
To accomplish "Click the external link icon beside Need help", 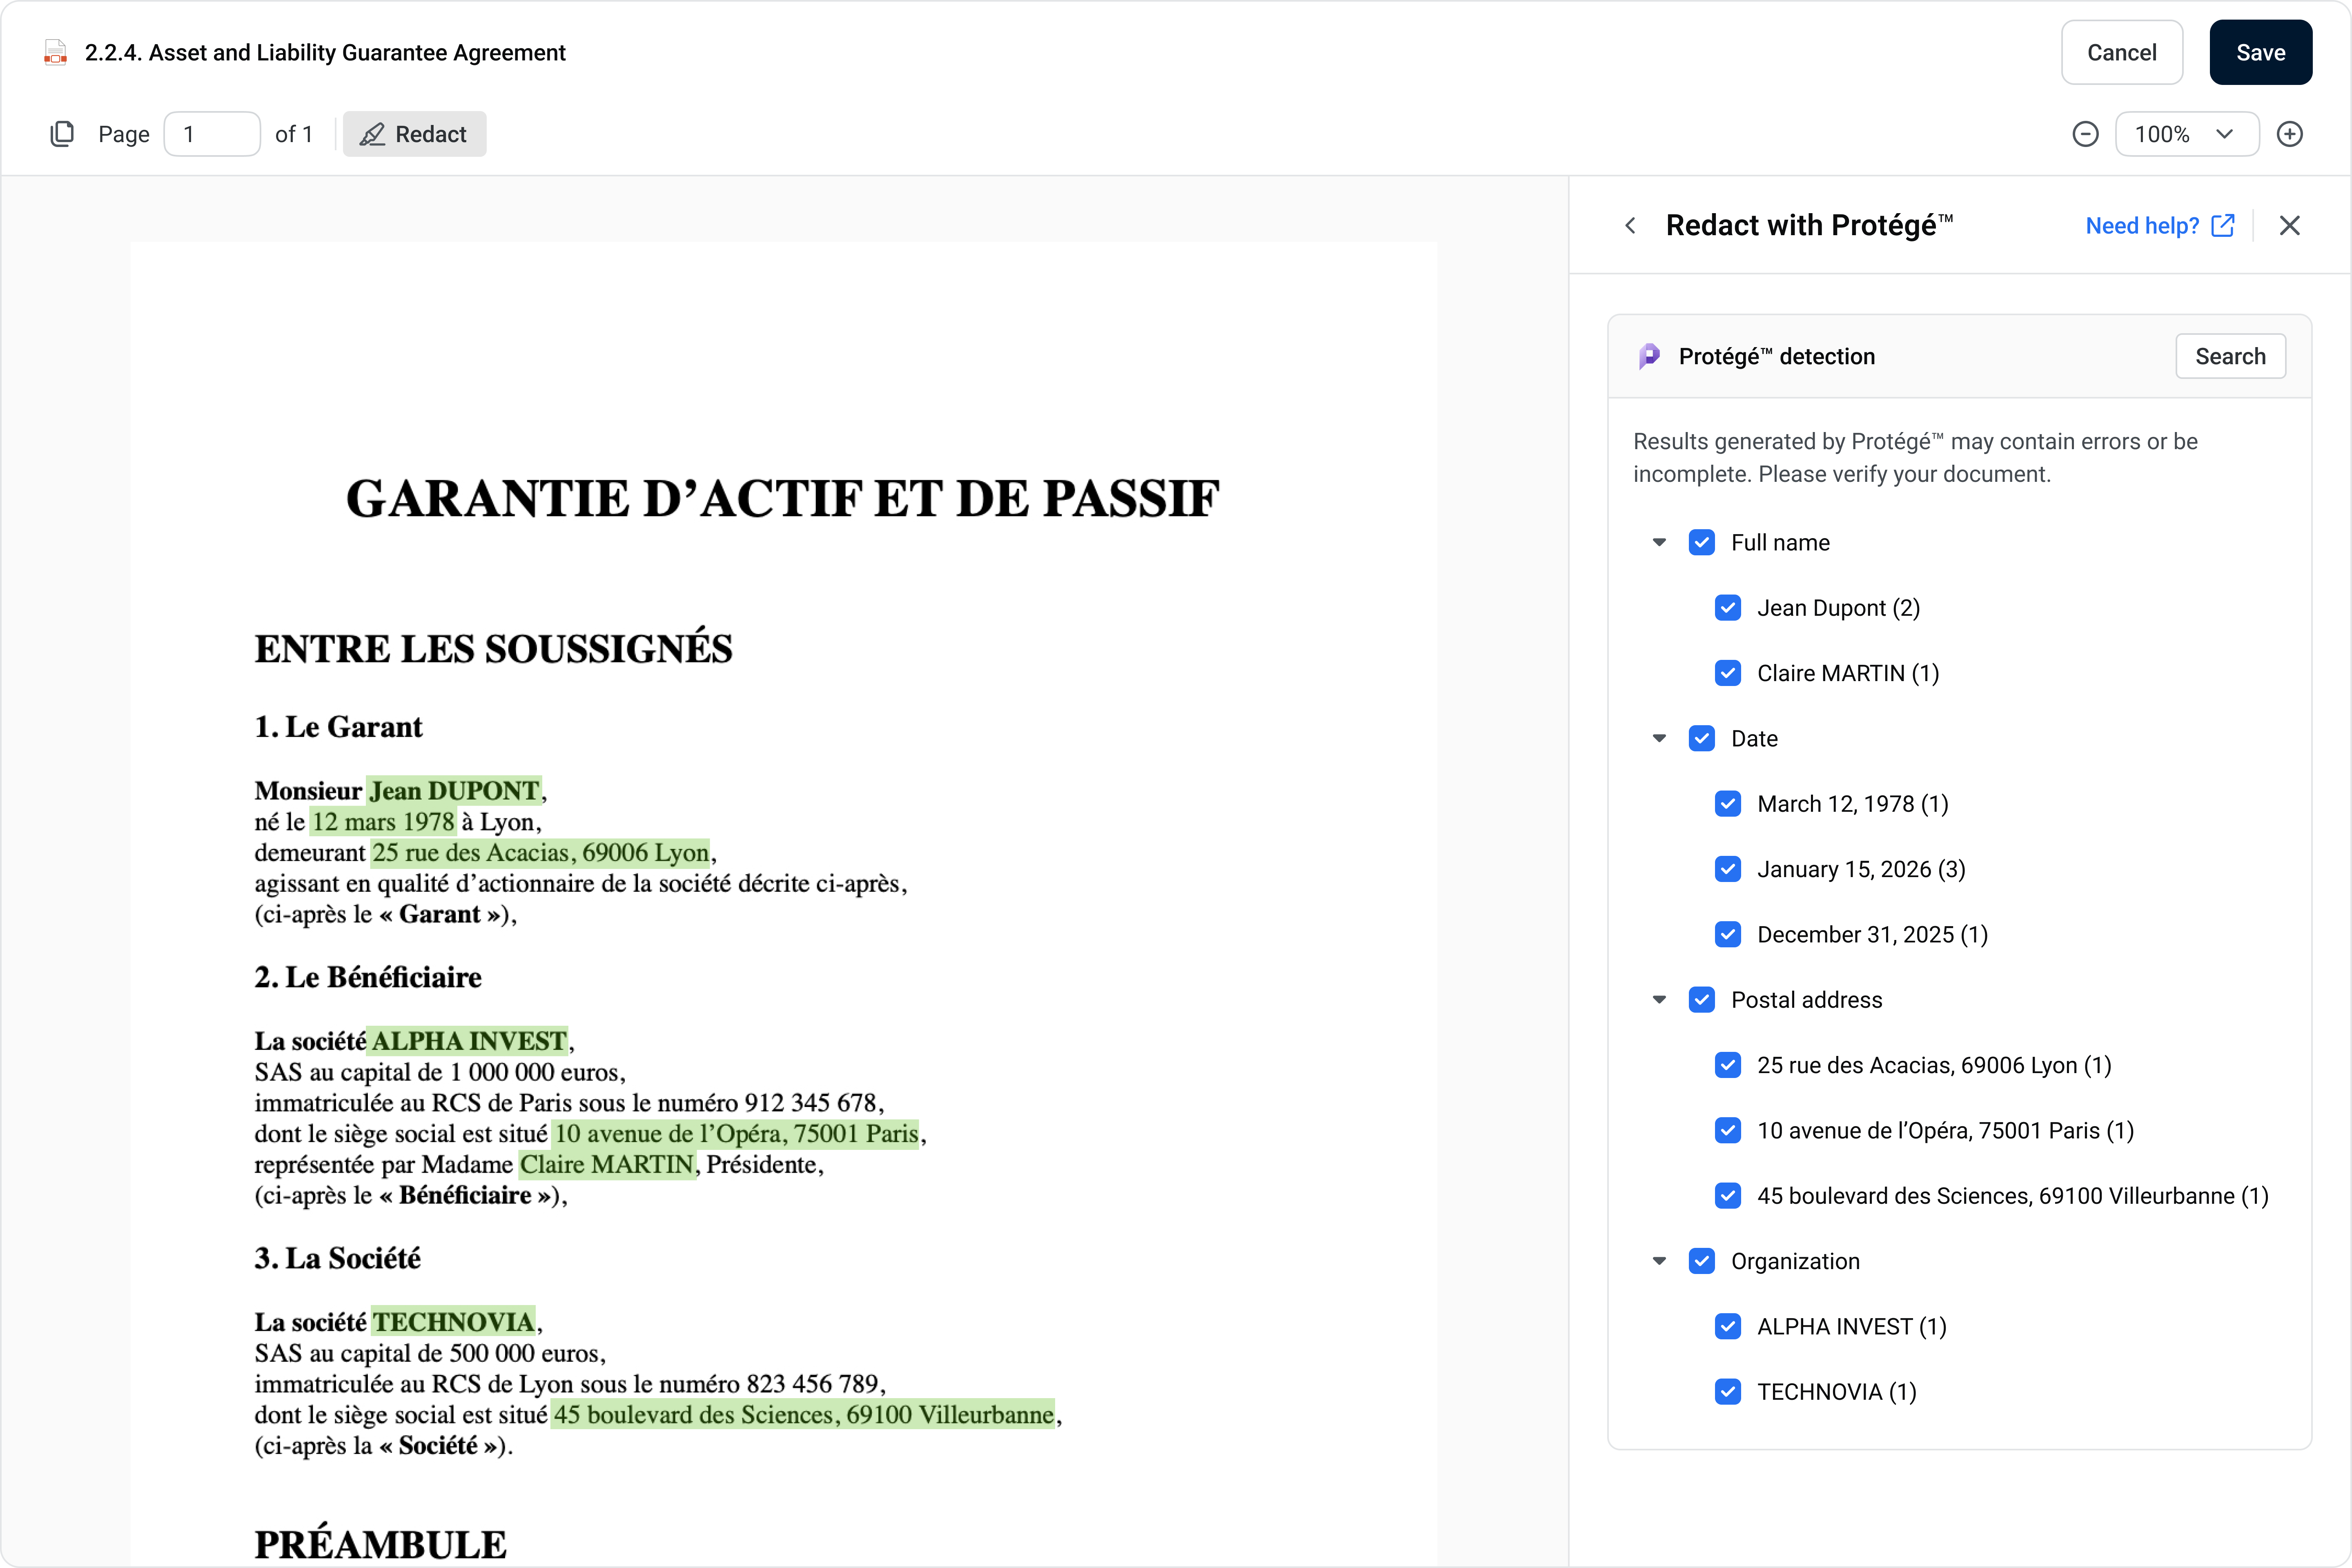I will click(x=2222, y=226).
